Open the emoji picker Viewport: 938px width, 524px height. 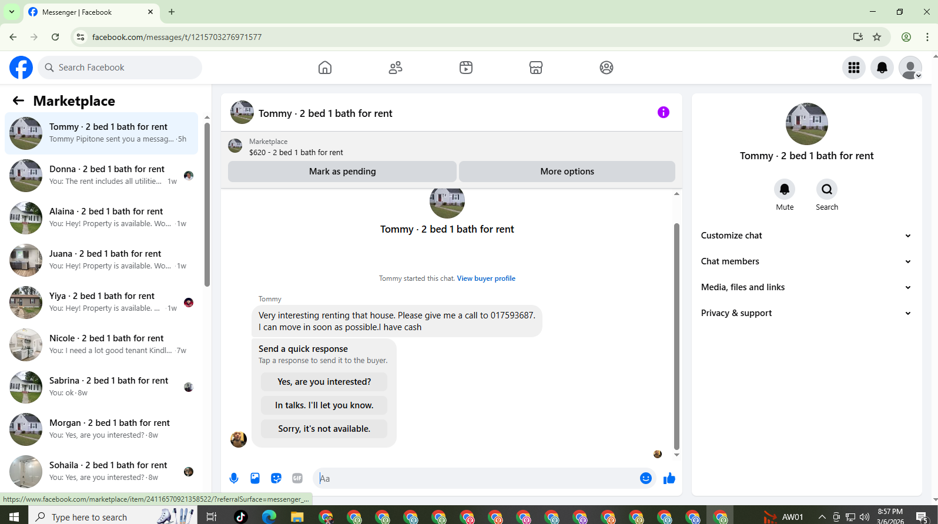(x=646, y=478)
